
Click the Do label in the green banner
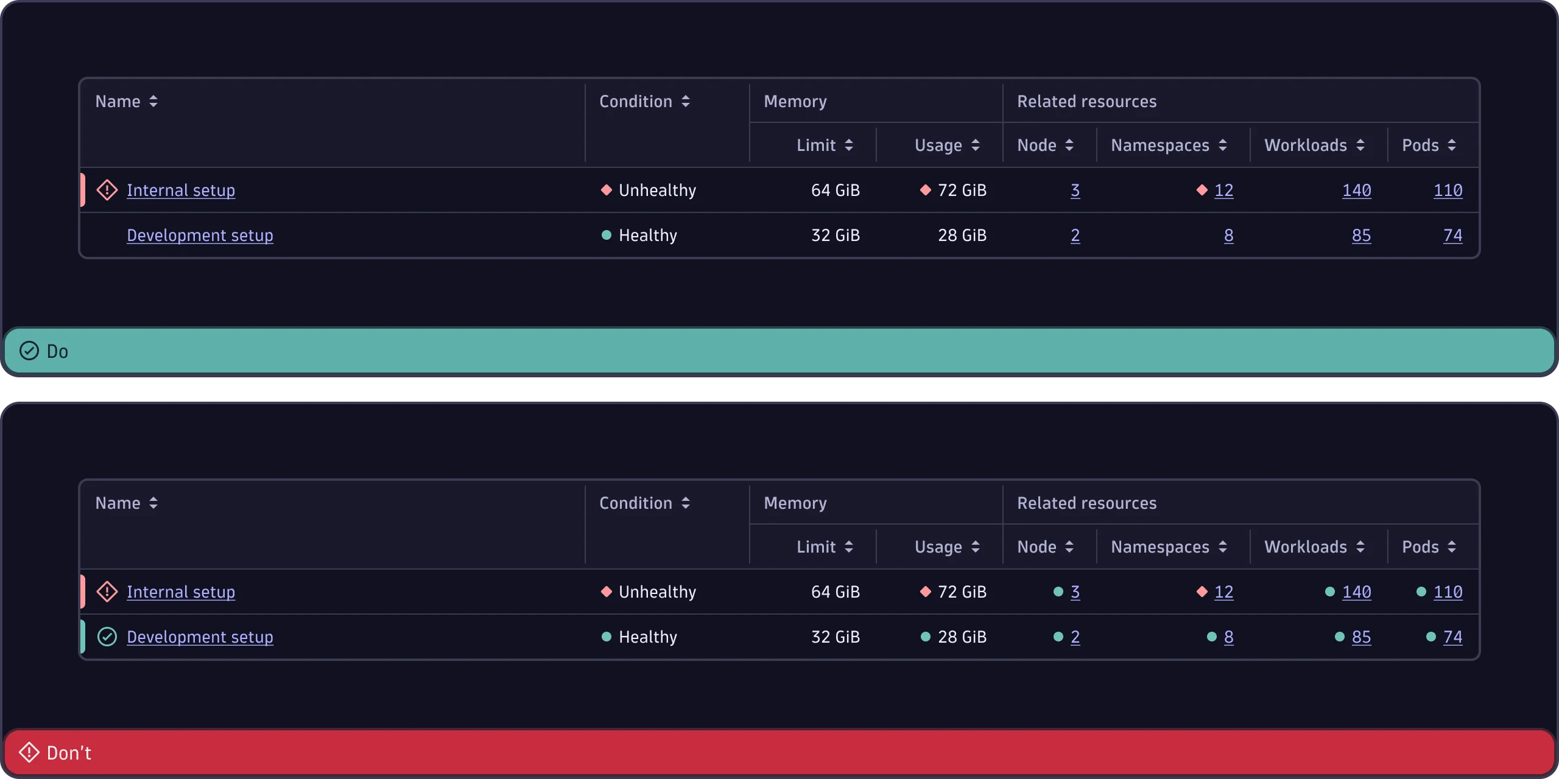[57, 351]
